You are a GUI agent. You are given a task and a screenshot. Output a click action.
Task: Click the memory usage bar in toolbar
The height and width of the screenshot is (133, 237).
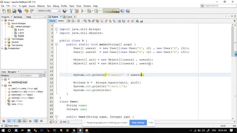coord(111,11)
